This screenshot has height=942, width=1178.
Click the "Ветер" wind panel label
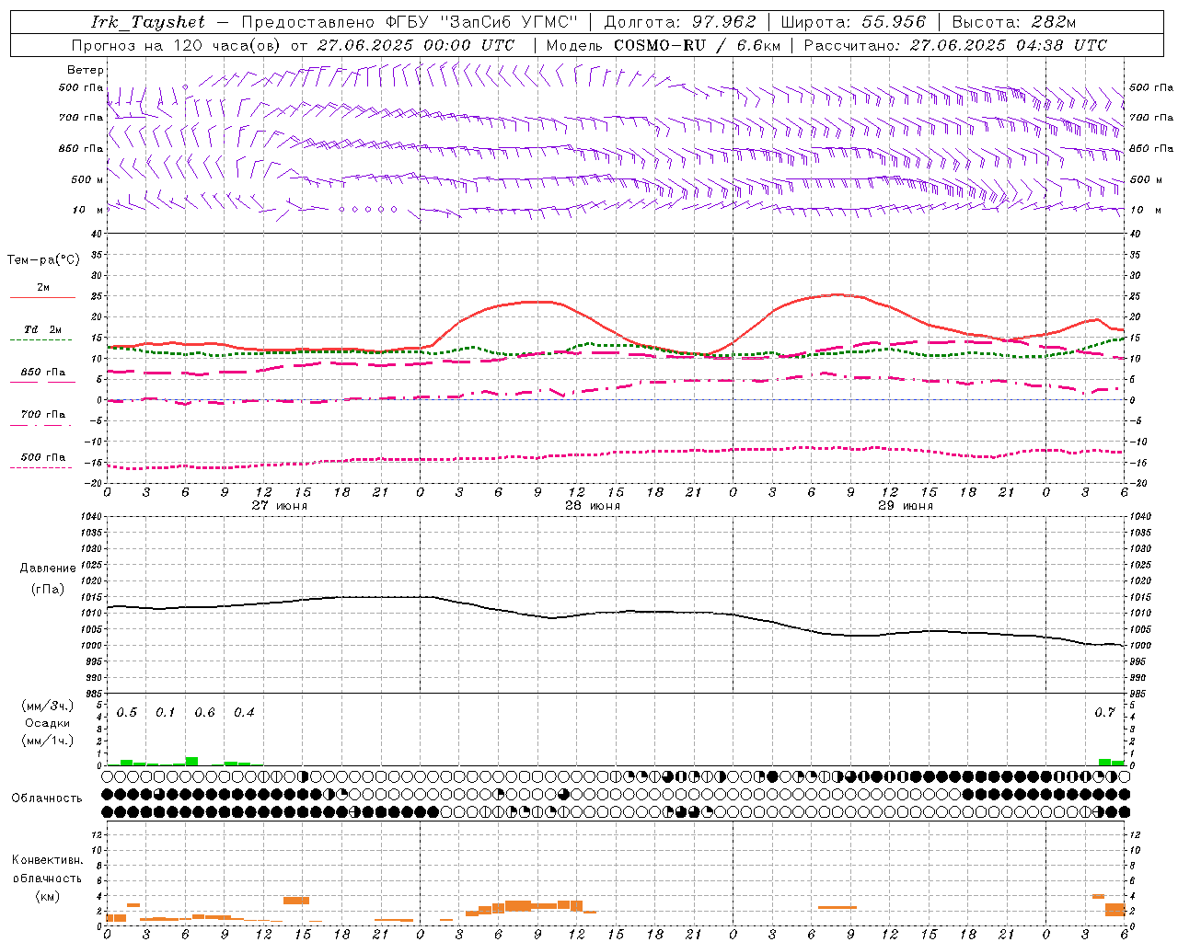click(x=86, y=70)
